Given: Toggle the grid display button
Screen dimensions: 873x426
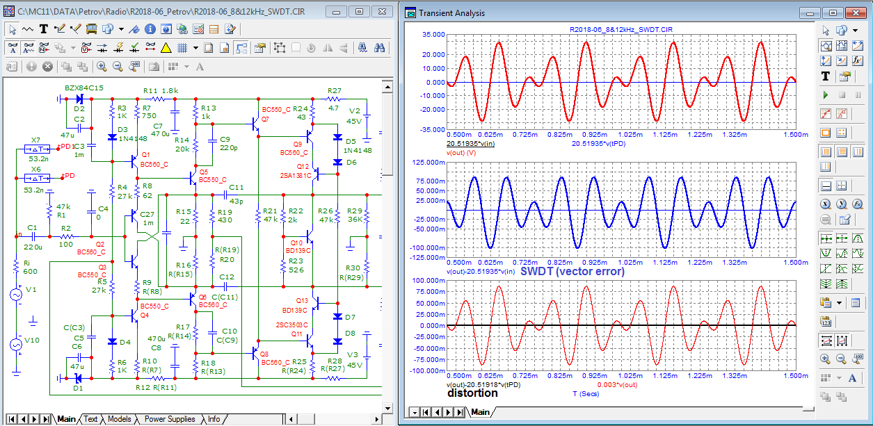Looking at the screenshot, I should 182,48.
